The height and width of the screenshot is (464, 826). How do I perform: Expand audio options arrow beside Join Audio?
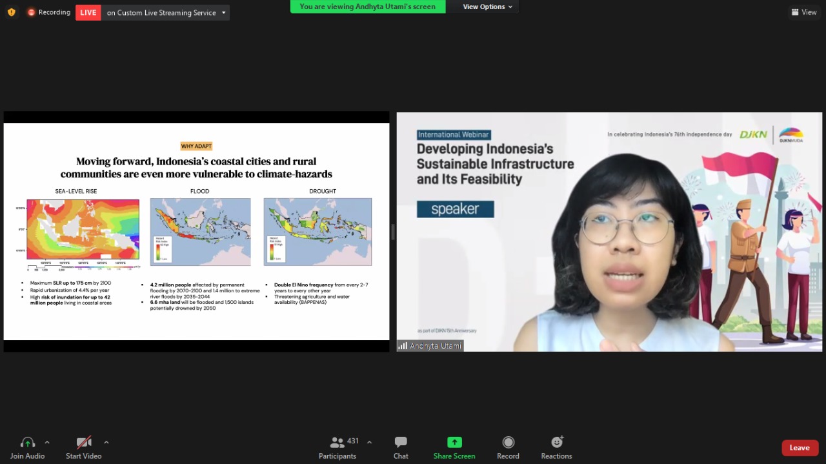(47, 442)
